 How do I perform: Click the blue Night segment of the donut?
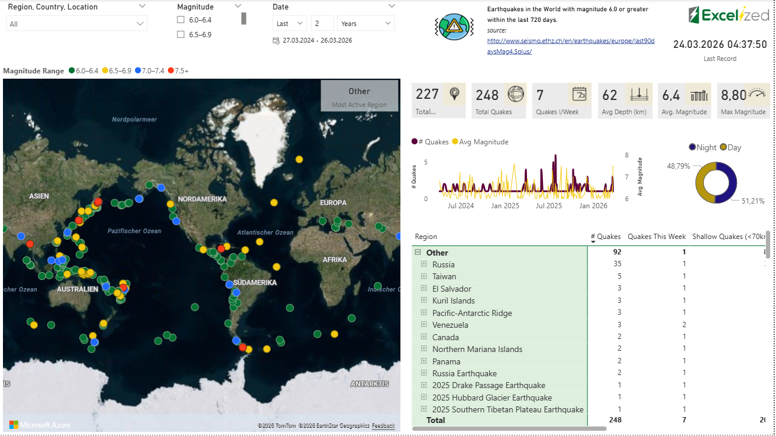point(731,183)
